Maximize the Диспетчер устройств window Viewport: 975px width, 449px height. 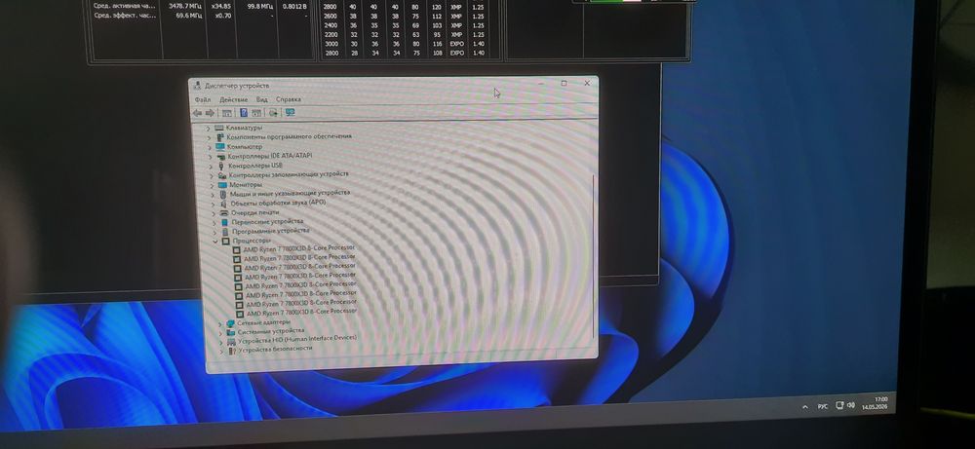[564, 83]
